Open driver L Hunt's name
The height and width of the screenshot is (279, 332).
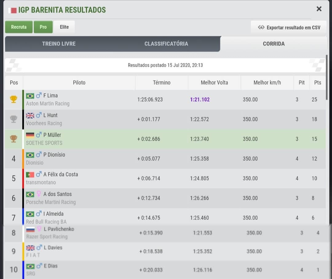point(50,115)
